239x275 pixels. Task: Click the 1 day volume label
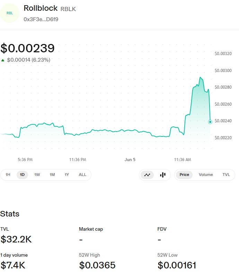pyautogui.click(x=14, y=255)
